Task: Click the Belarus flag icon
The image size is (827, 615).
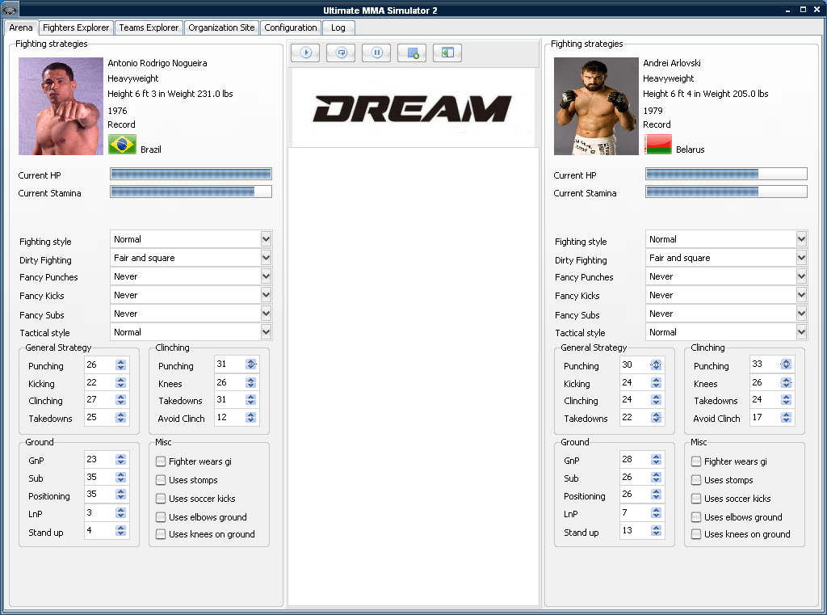Action: coord(657,145)
